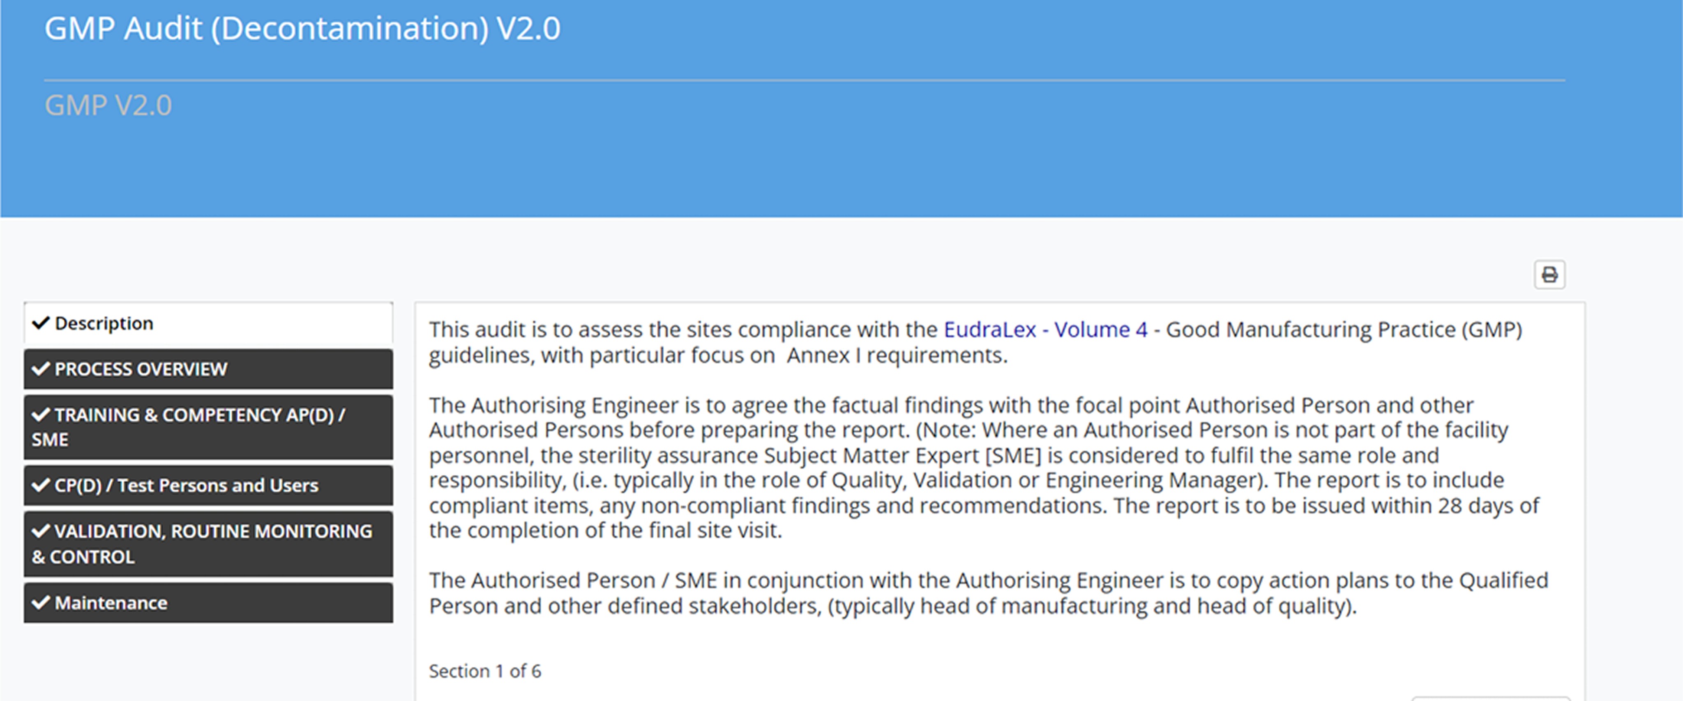1683x701 pixels.
Task: Click the GMP V2.0 subtitle text
Action: coord(108,105)
